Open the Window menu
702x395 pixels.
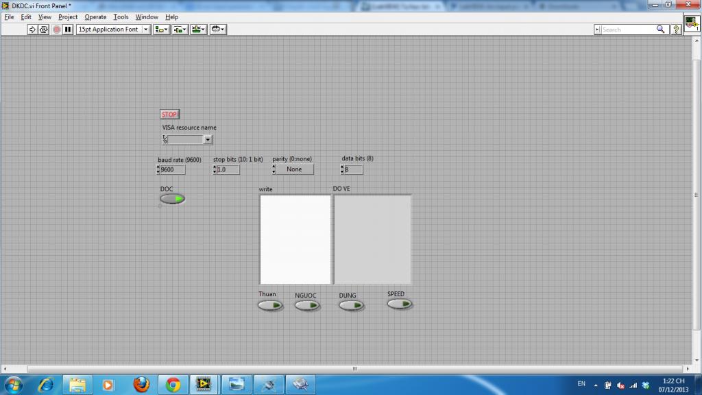[147, 17]
